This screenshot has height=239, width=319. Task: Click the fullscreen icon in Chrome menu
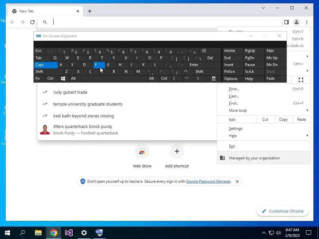(x=301, y=80)
